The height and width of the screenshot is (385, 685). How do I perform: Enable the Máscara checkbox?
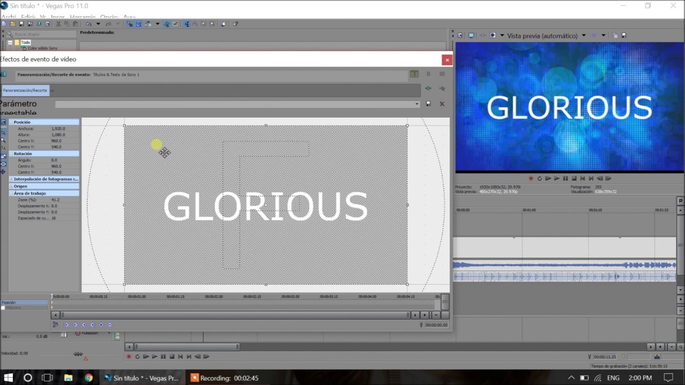3,308
